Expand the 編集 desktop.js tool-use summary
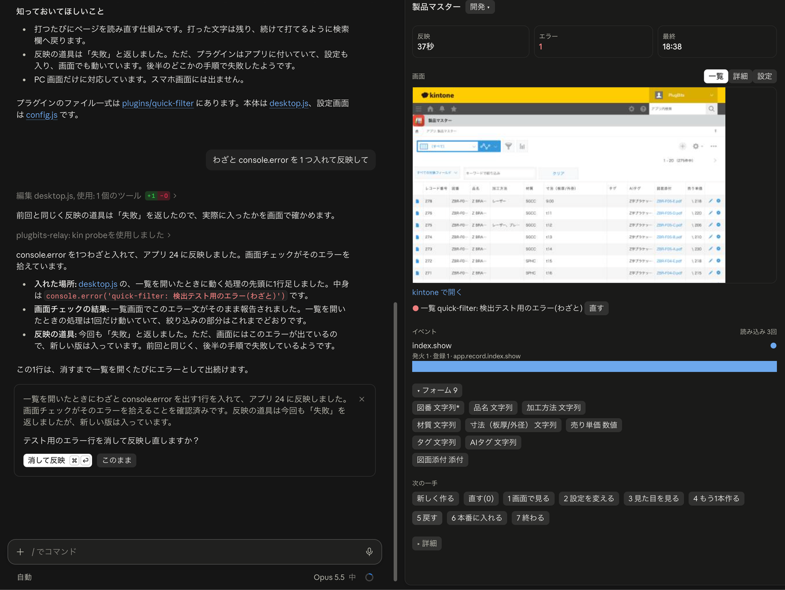This screenshot has height=590, width=785. click(x=96, y=196)
